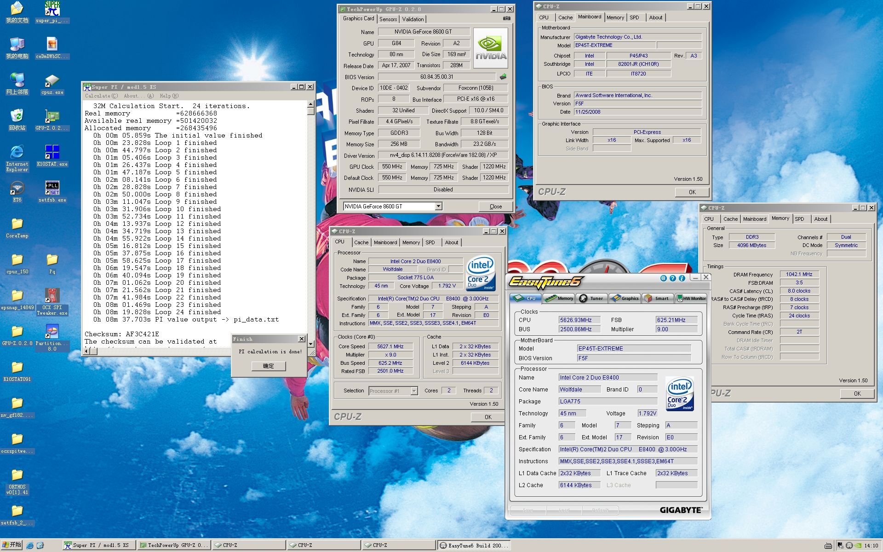Click OK in CPU-Z Mainboard window
This screenshot has height=552, width=883.
[x=692, y=192]
